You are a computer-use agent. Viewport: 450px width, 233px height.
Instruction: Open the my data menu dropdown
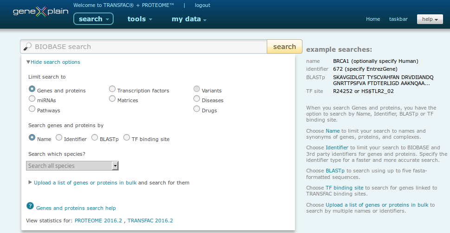click(x=189, y=19)
